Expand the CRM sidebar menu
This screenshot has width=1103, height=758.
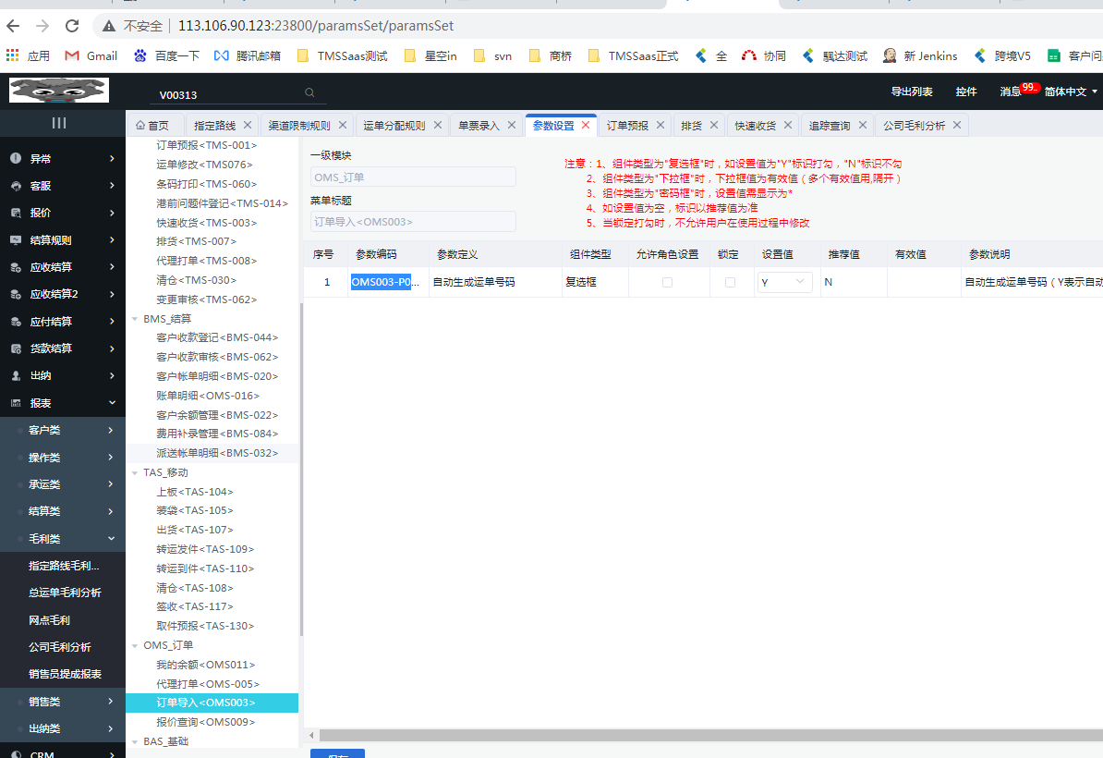point(63,753)
